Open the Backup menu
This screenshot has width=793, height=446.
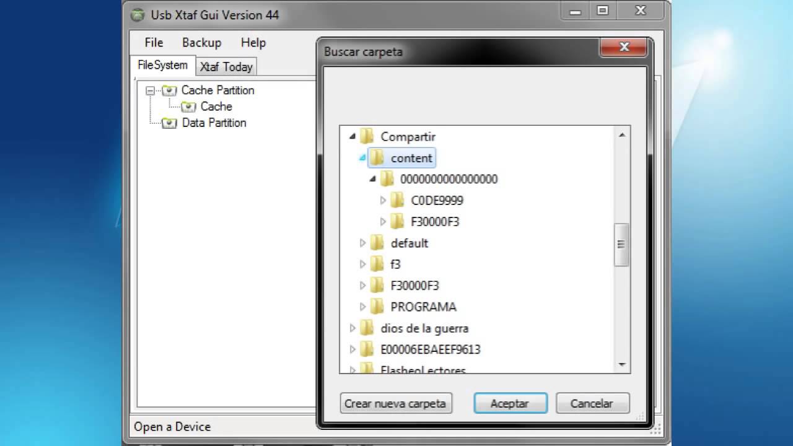coord(201,43)
